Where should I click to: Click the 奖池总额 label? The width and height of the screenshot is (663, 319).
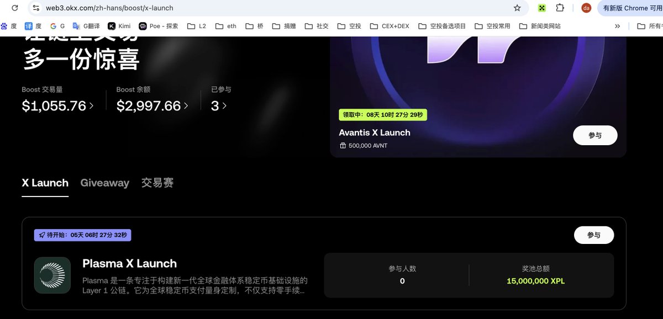pyautogui.click(x=536, y=269)
